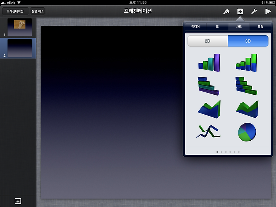Insert the 3D pie chart
The width and height of the screenshot is (276, 207).
click(x=247, y=132)
